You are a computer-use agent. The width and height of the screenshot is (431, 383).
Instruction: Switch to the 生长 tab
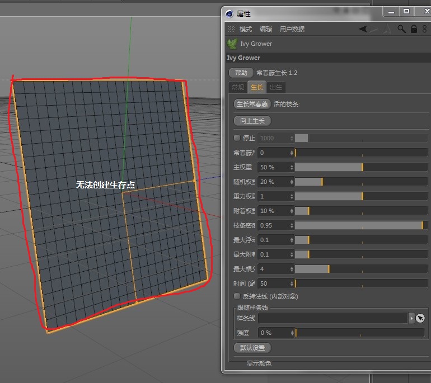click(257, 87)
